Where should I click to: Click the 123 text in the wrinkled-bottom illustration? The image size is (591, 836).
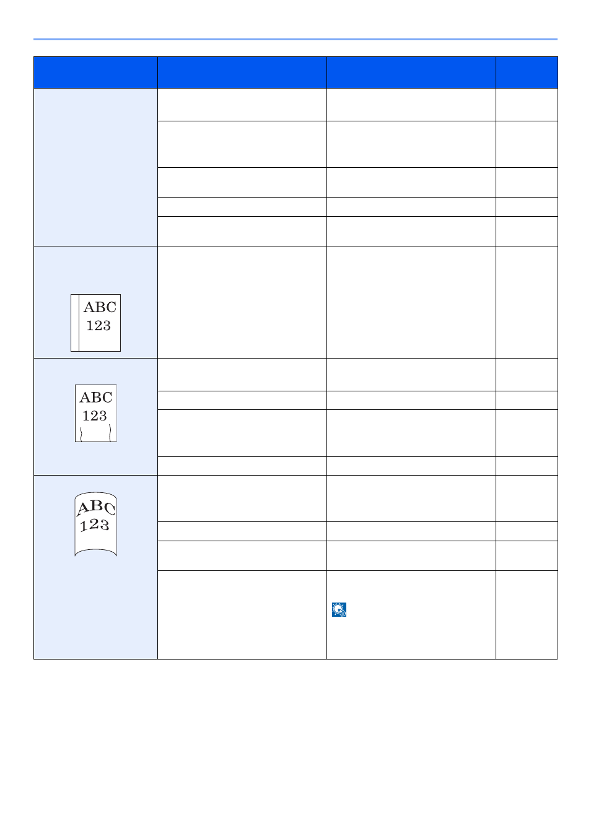(95, 416)
